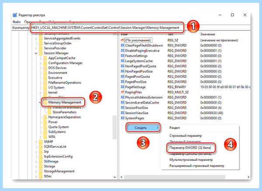
Task: Select the Quota System key
Action: (x=59, y=127)
